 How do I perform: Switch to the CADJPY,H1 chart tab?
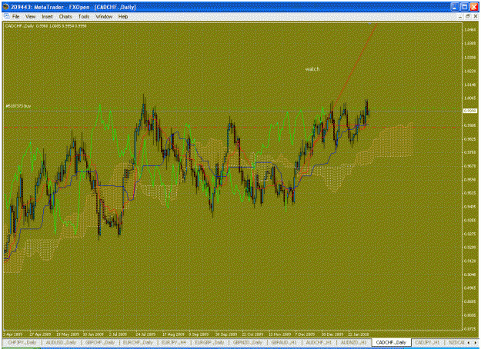coord(428,342)
